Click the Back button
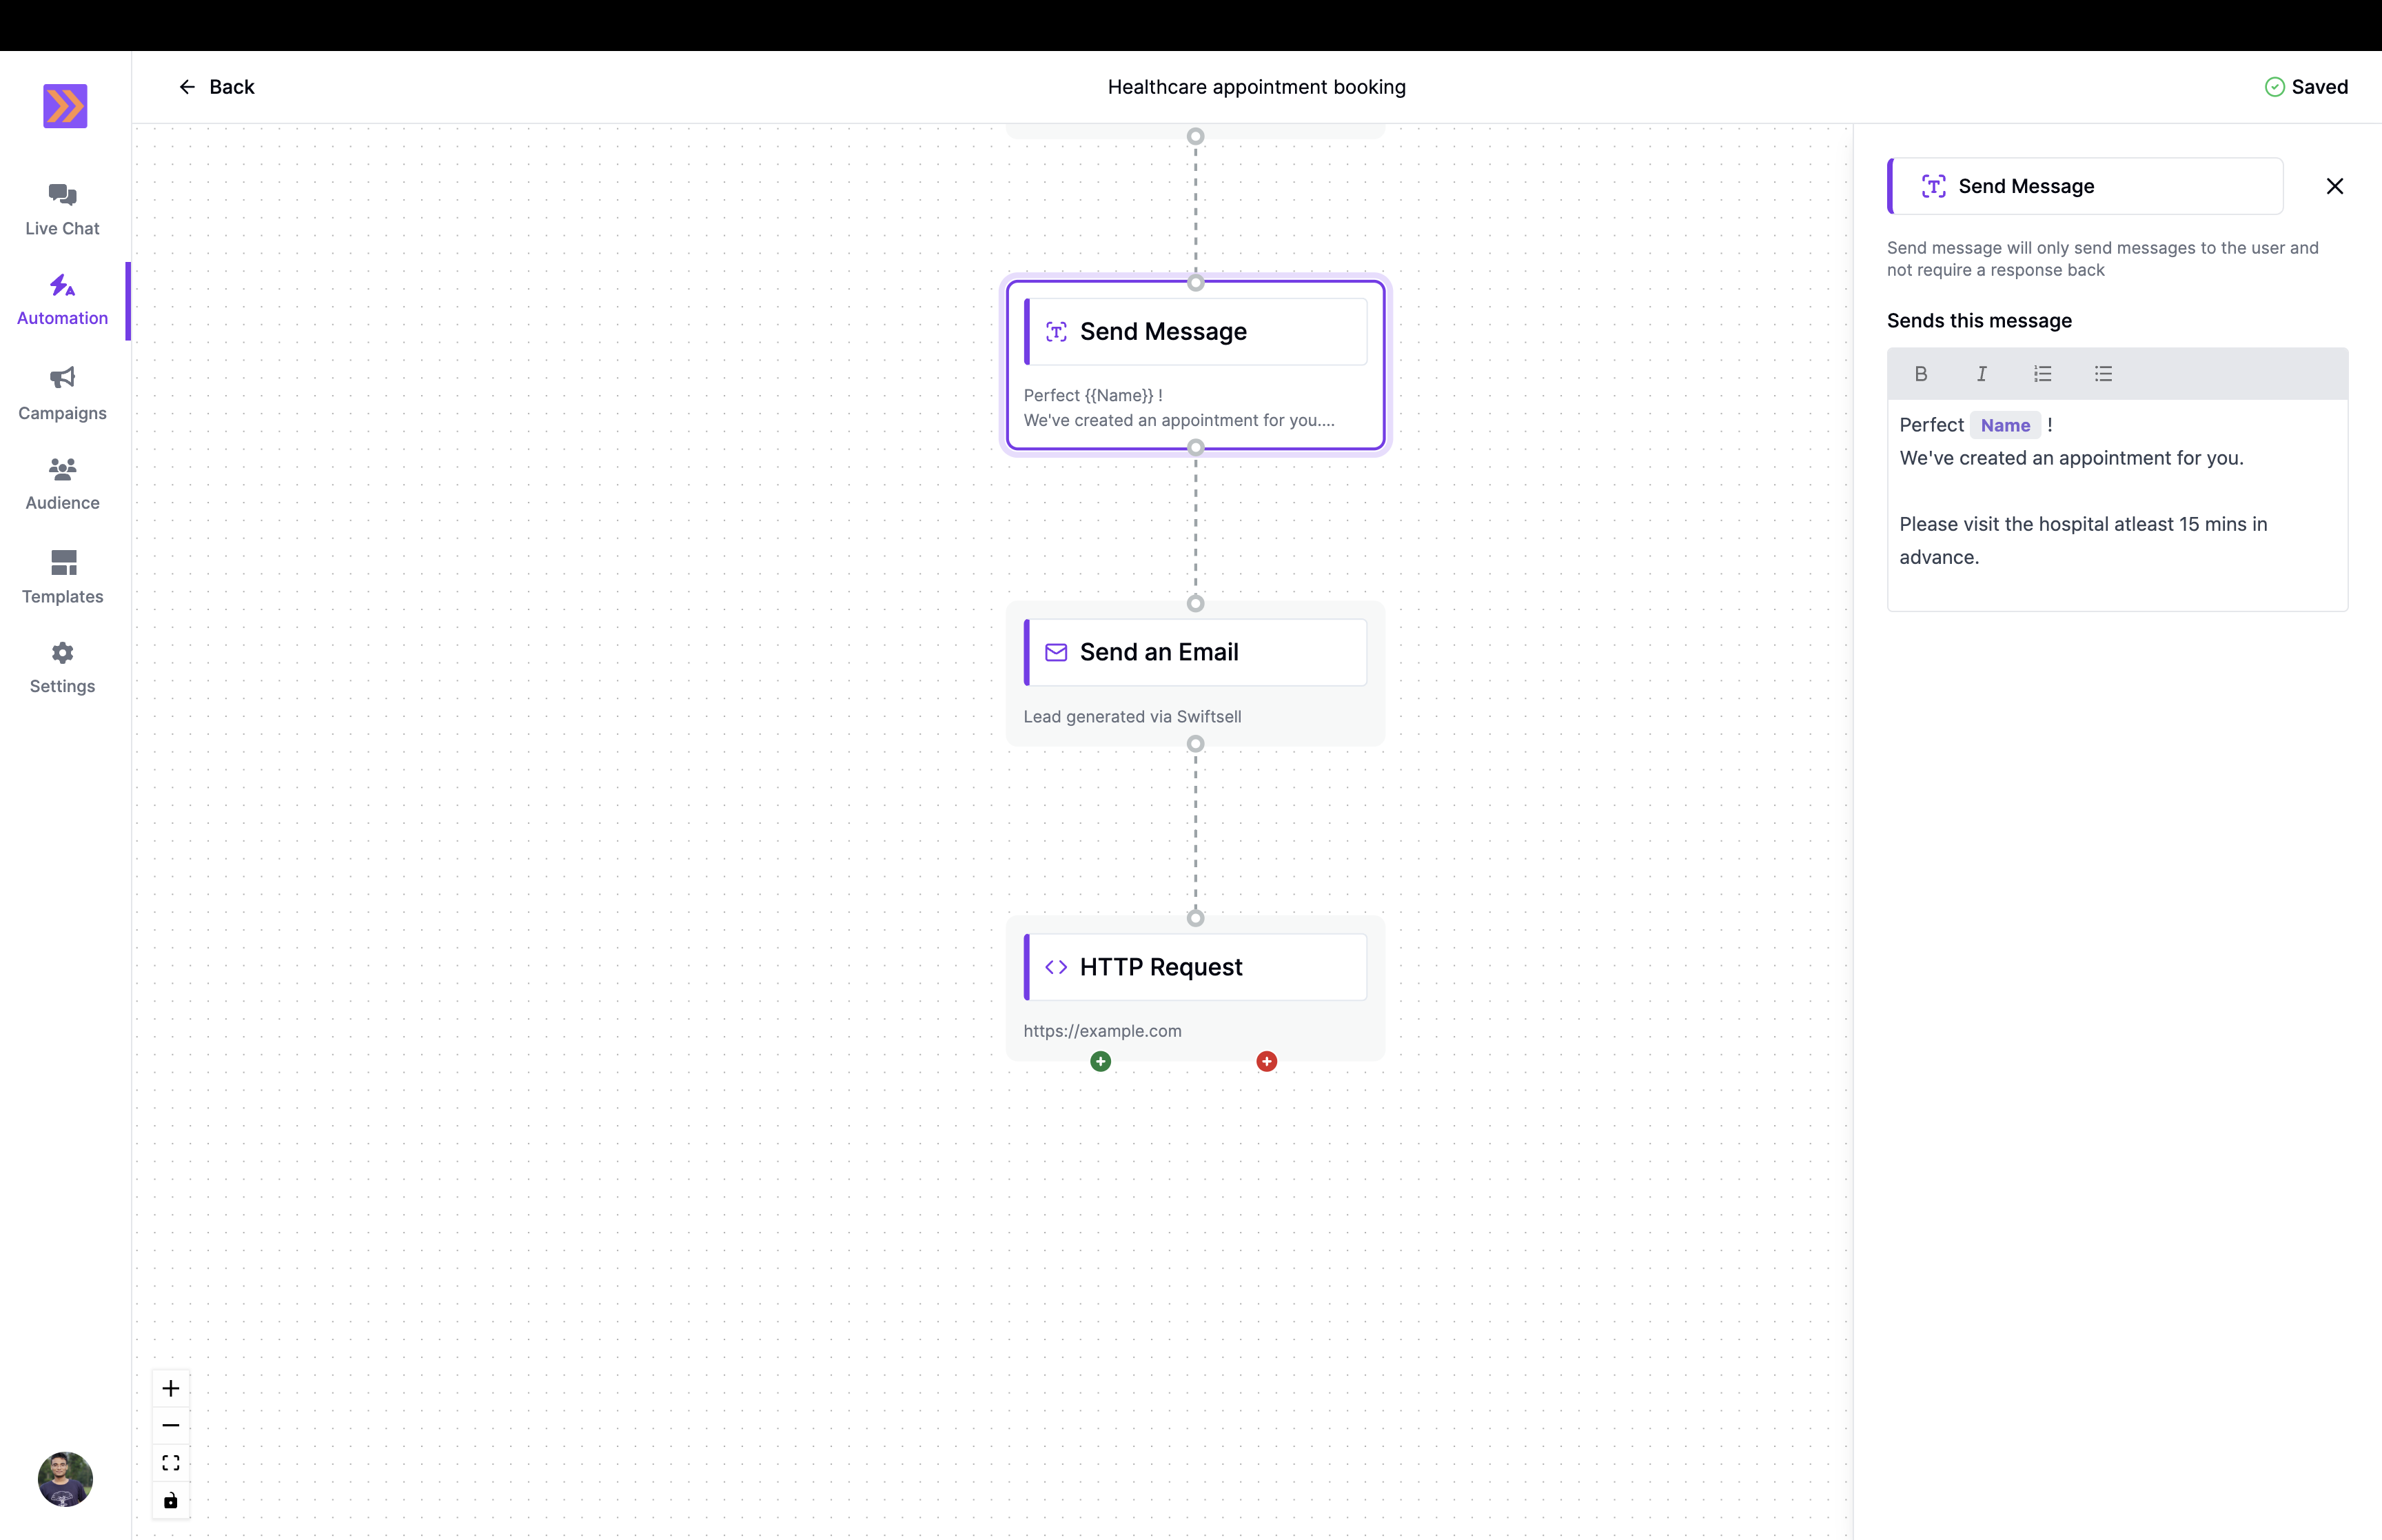Screen dimensions: 2382x1540 coord(216,87)
